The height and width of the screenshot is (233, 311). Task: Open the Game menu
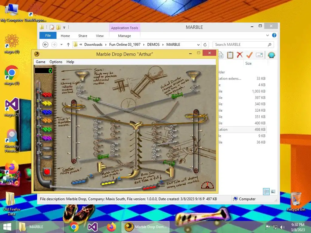[x=40, y=62]
